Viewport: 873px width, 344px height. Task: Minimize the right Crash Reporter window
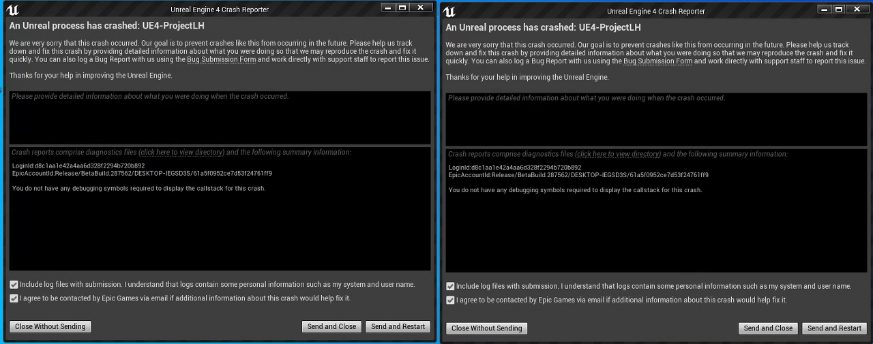click(x=824, y=9)
